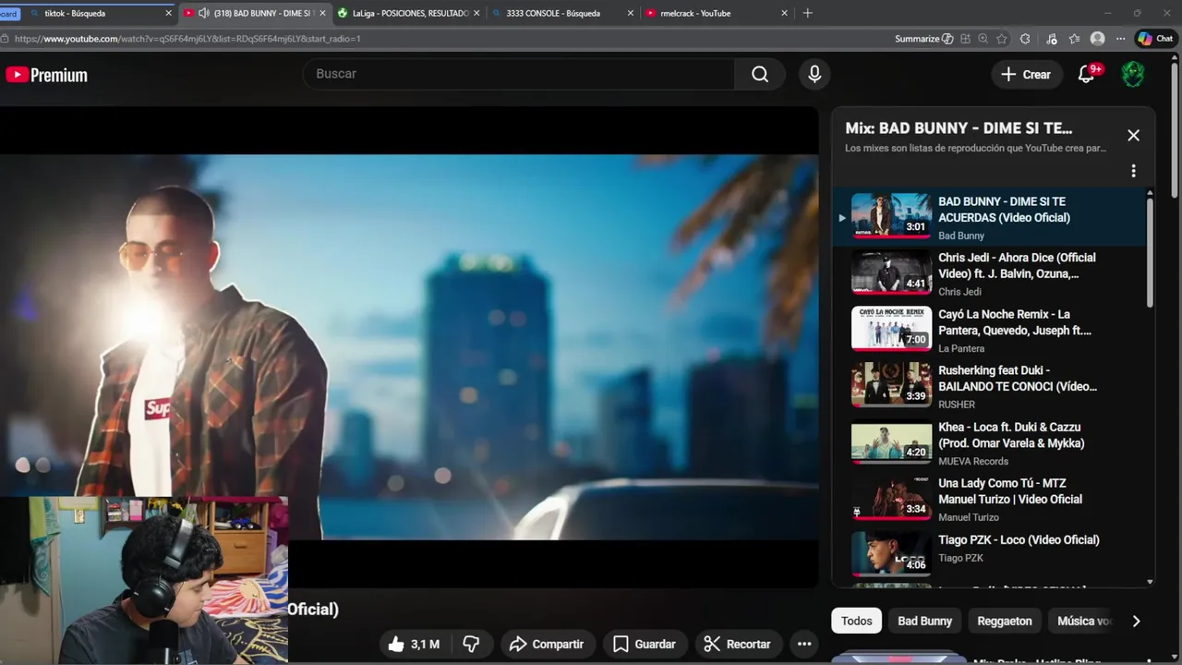Viewport: 1182px width, 665px height.
Task: Mute tab via speaker icon on Bad Bunny tab
Action: 203,13
